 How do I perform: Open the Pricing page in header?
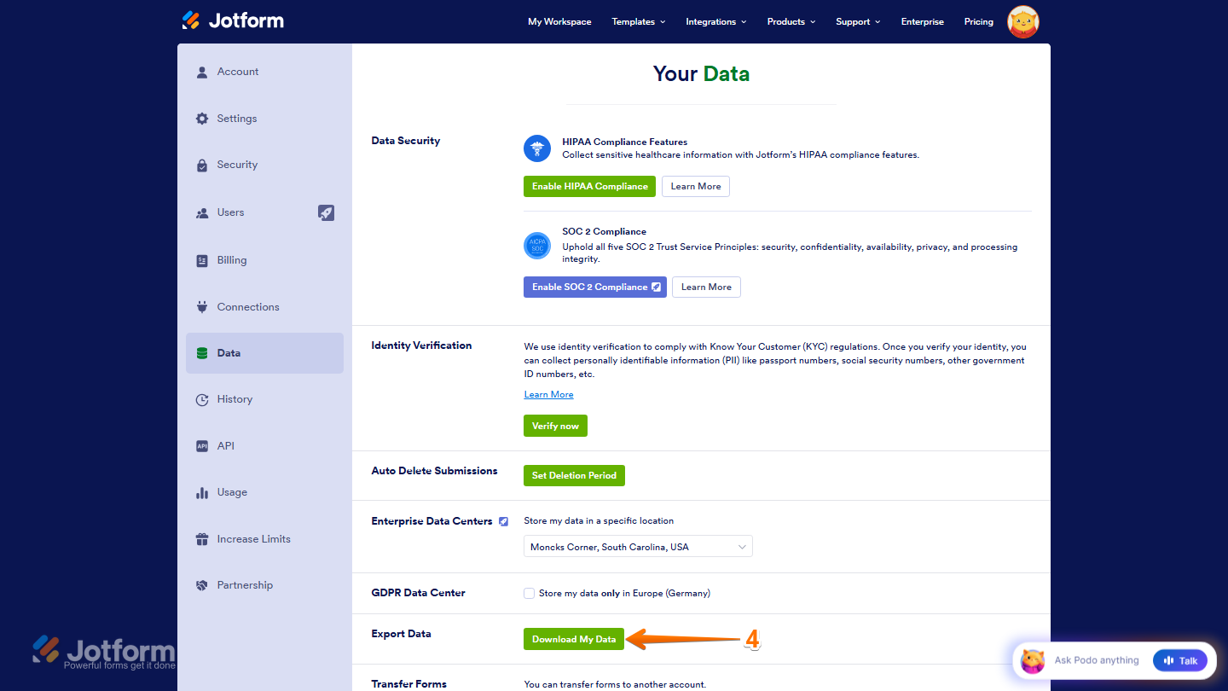979,22
